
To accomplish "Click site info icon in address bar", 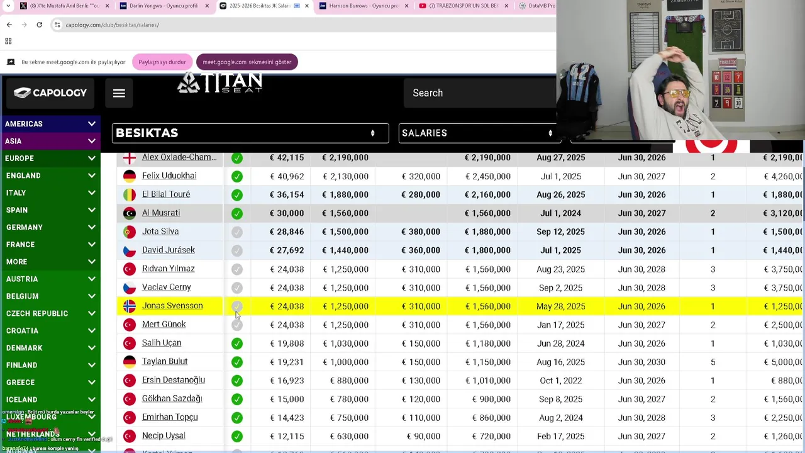I will [x=57, y=25].
